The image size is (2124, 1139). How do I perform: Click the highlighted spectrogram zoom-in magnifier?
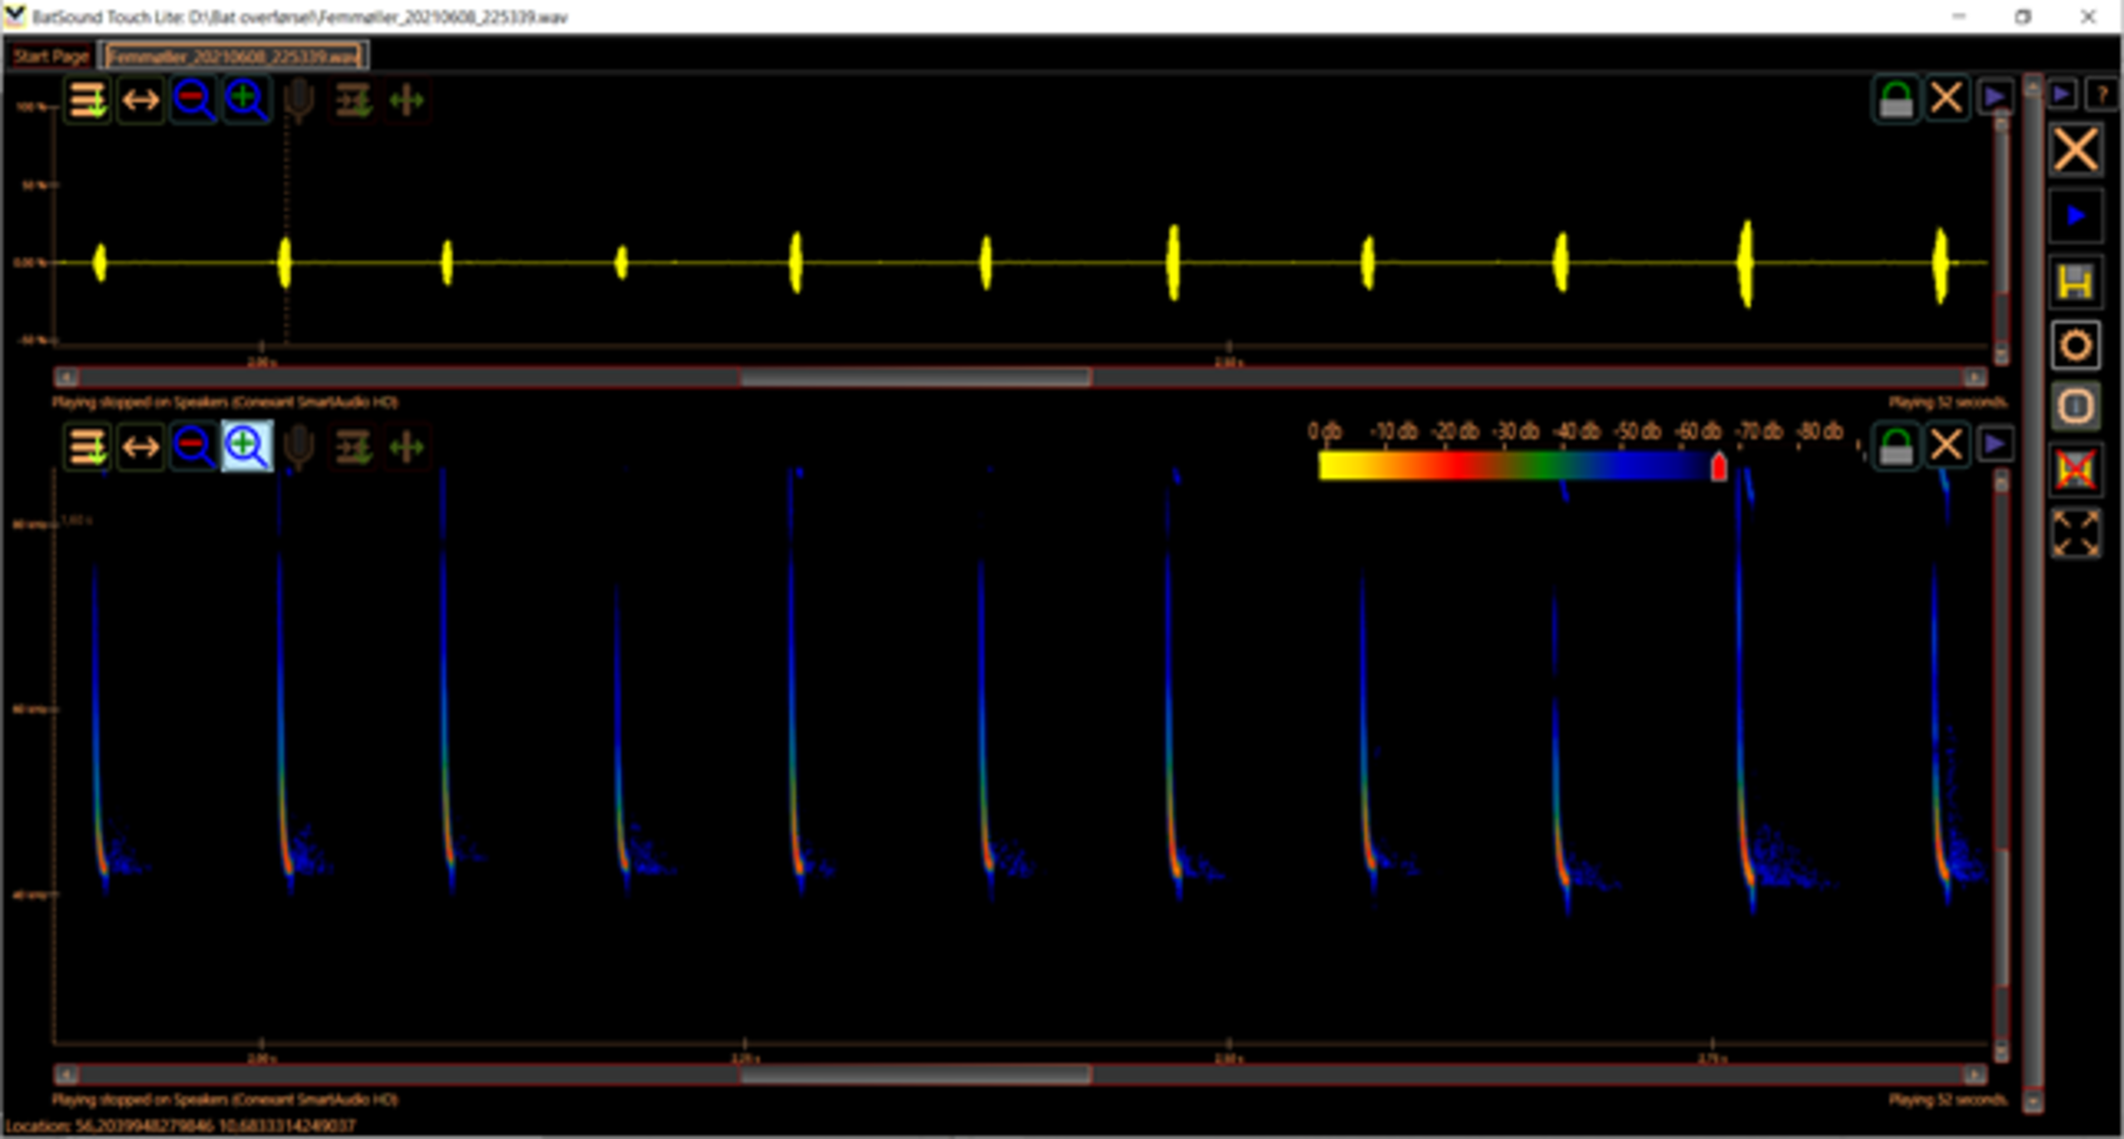[x=246, y=447]
